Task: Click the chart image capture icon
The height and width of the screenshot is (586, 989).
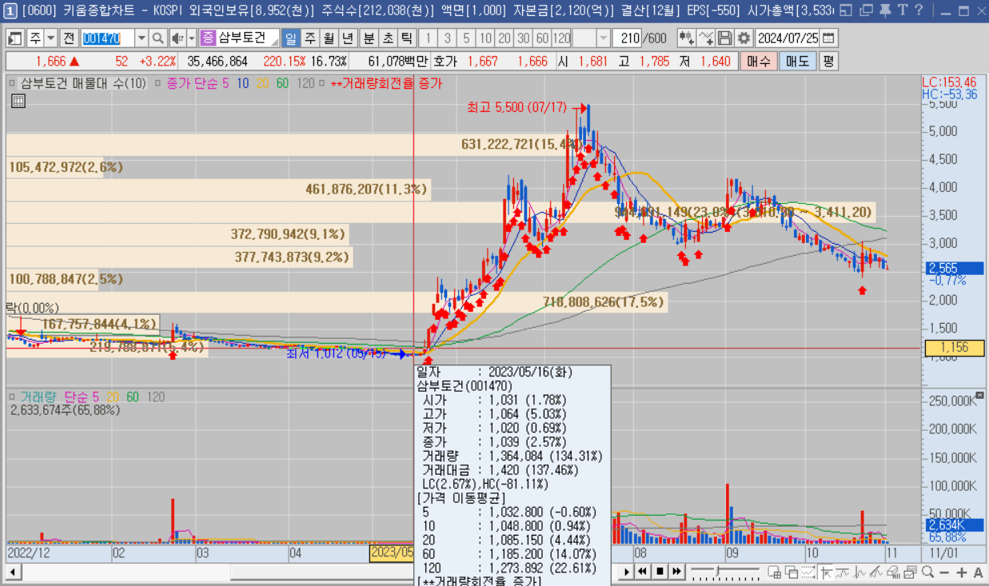Action: click(x=910, y=572)
